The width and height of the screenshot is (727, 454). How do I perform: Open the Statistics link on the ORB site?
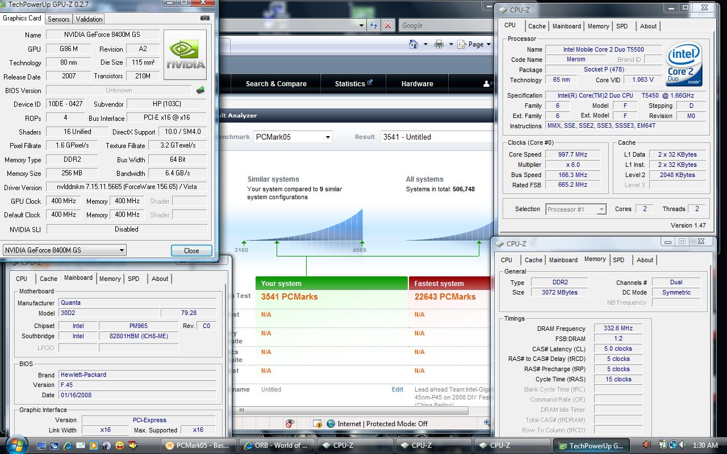tap(350, 83)
